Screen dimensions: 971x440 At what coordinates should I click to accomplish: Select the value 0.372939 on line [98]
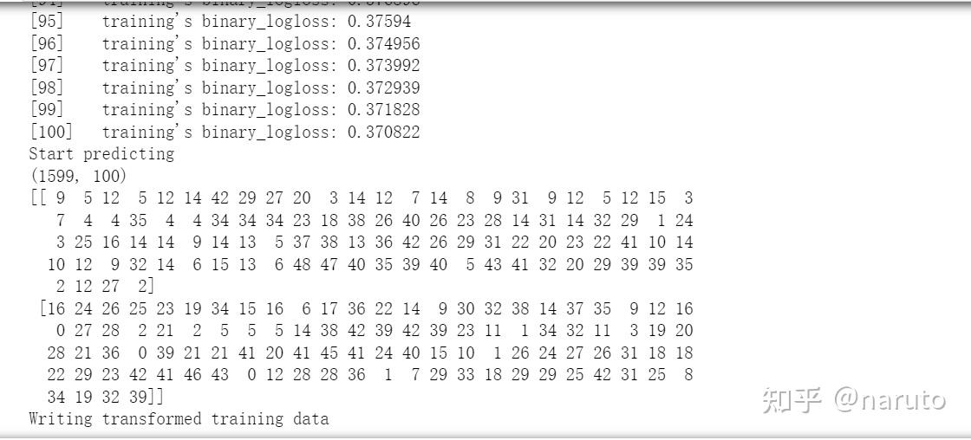[383, 87]
